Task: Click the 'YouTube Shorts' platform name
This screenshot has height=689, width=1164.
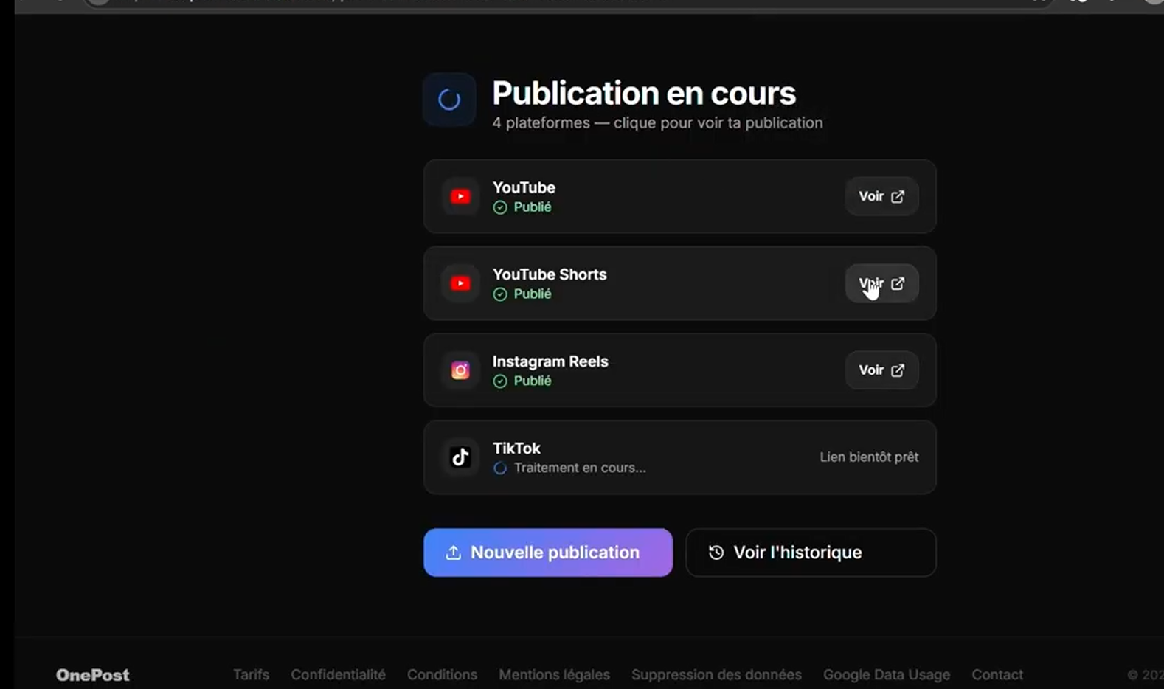Action: pyautogui.click(x=550, y=274)
